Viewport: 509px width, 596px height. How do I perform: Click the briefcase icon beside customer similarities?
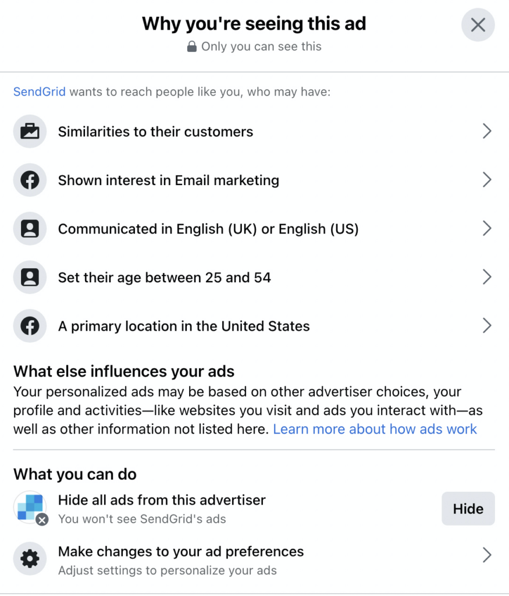(x=30, y=132)
